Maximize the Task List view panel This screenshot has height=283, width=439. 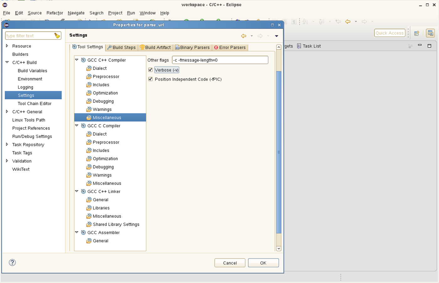[430, 46]
